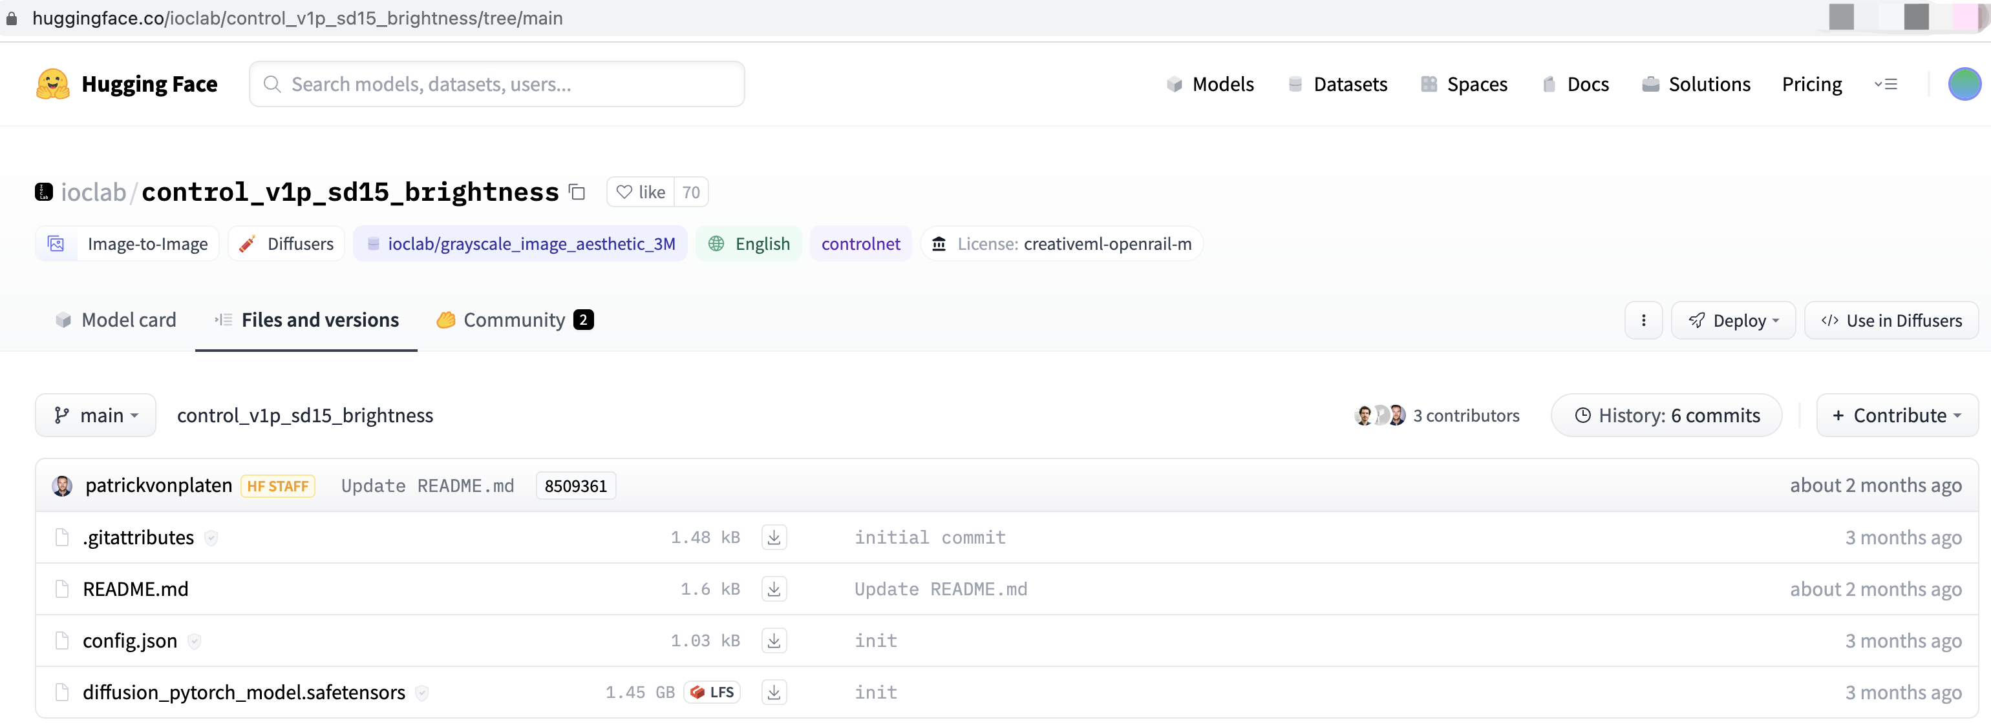This screenshot has width=1991, height=727.
Task: Click the contributors avatar group
Action: (1380, 415)
